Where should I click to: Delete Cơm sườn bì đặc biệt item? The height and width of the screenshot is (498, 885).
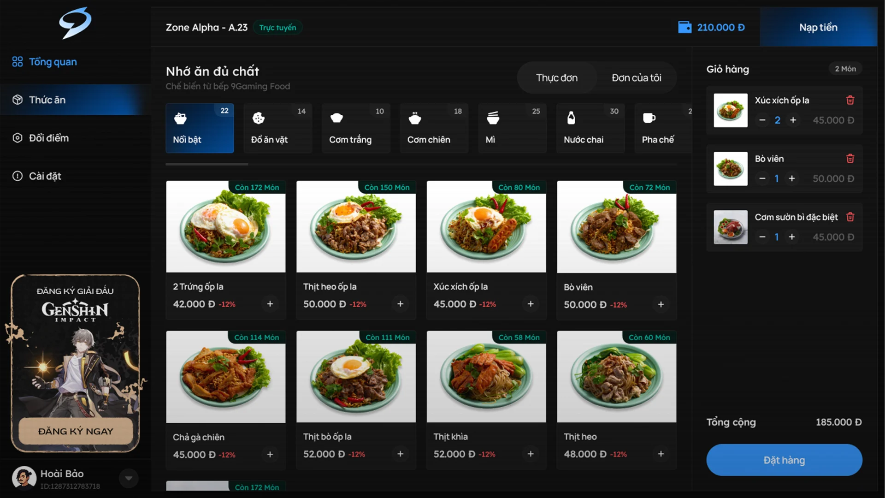click(x=850, y=217)
